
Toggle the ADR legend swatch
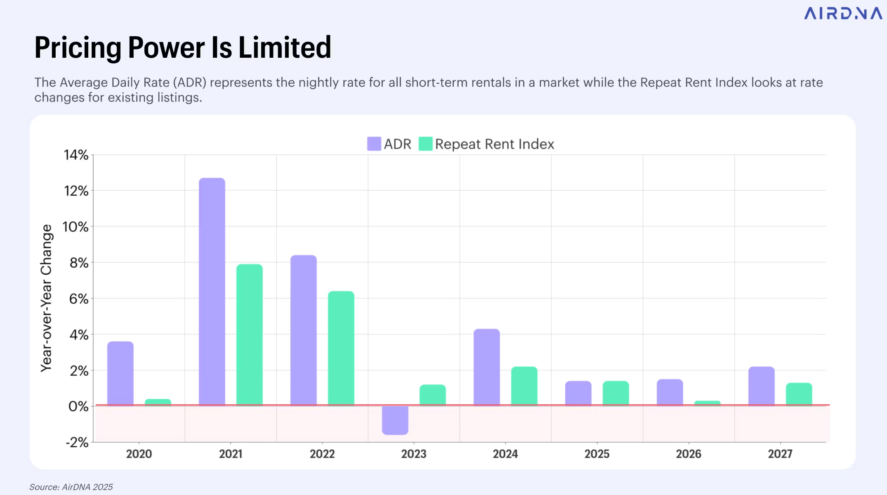(374, 144)
